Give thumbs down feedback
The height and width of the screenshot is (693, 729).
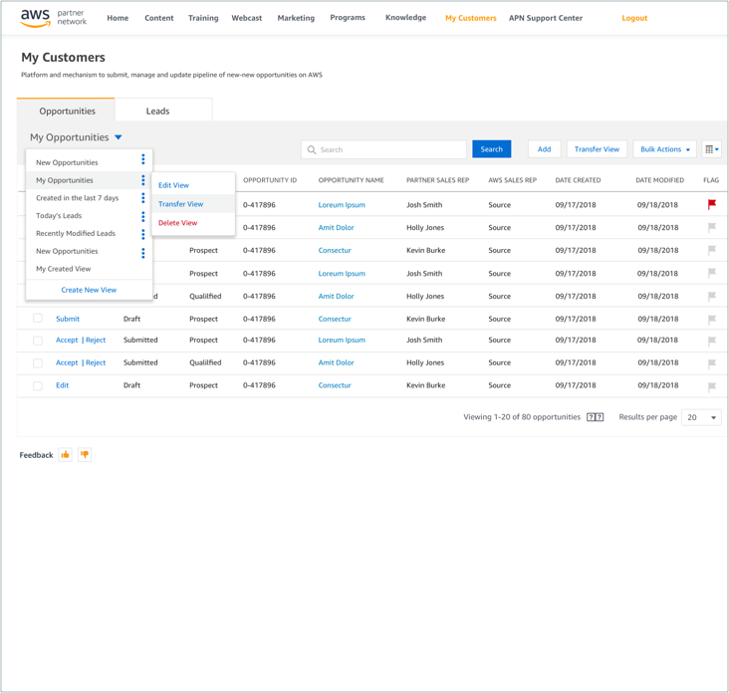click(x=84, y=455)
